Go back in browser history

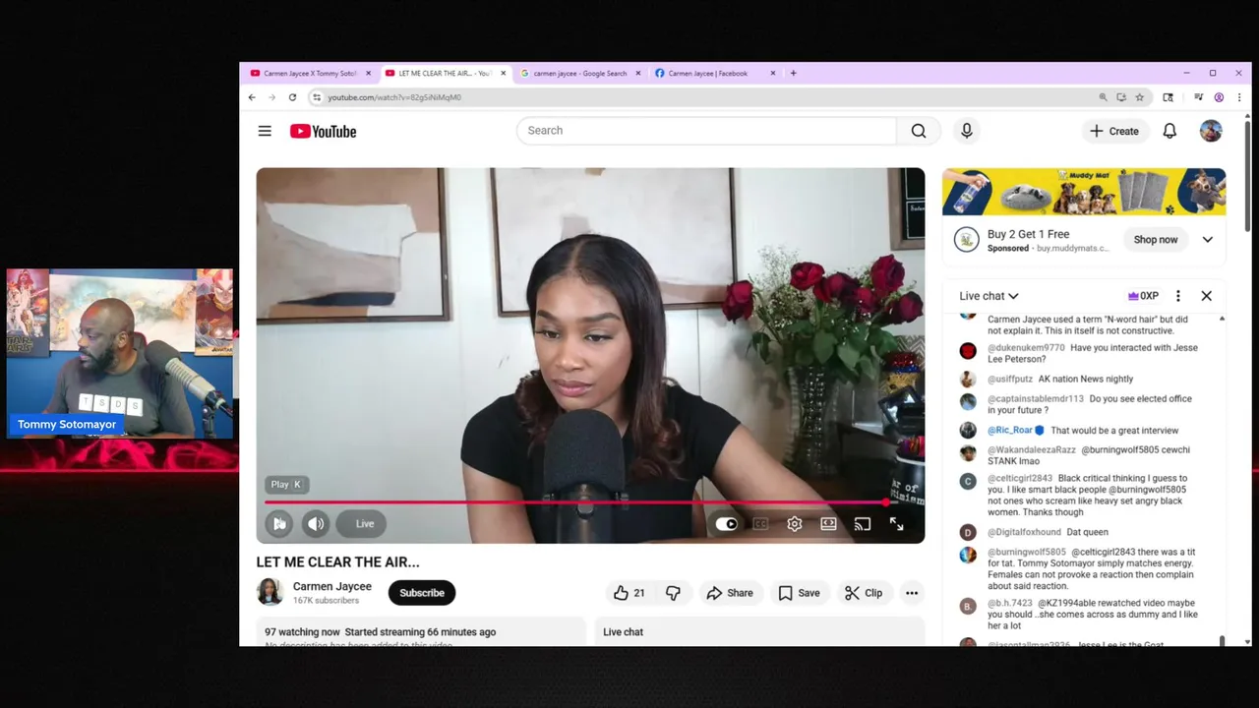(x=252, y=97)
